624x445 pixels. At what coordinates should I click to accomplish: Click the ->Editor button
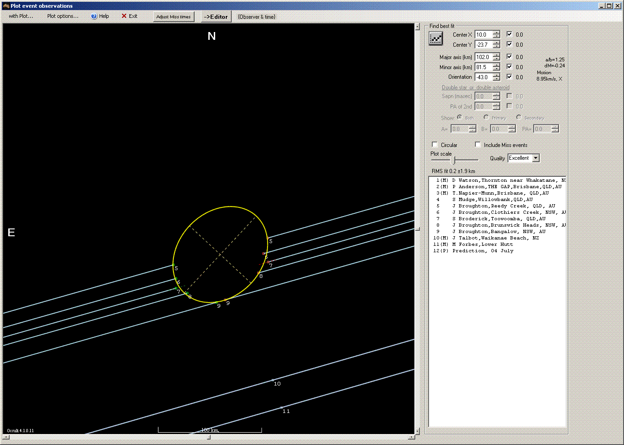pos(216,16)
